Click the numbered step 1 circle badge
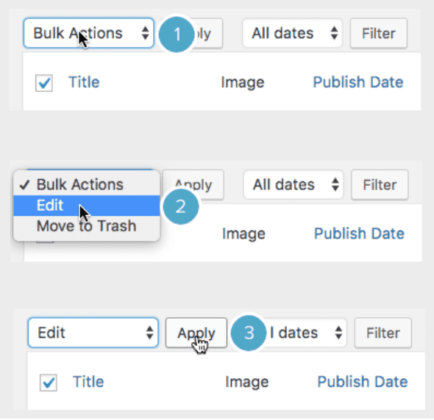This screenshot has width=434, height=420. pos(177,35)
